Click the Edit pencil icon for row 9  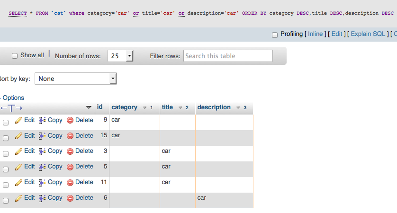18,120
